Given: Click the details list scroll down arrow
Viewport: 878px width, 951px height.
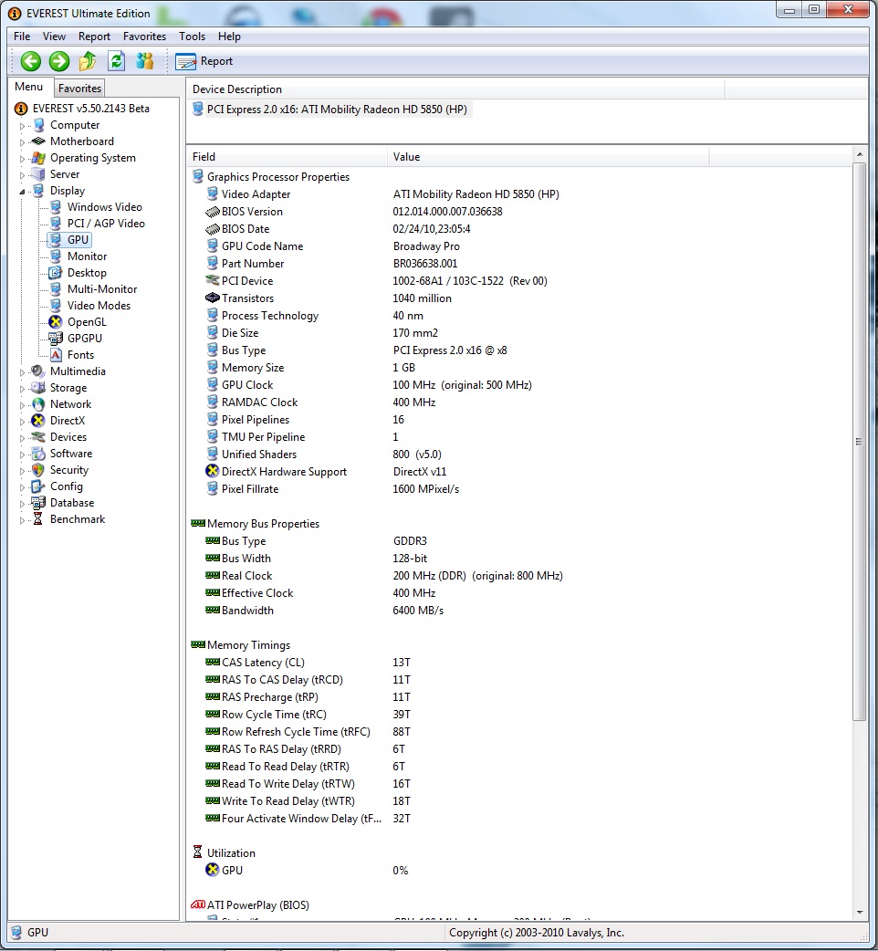Looking at the screenshot, I should tap(859, 913).
